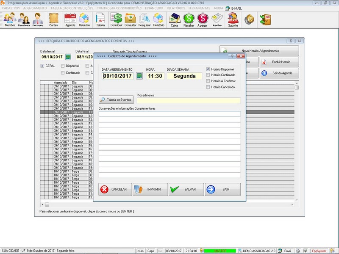Click the Data Inicial date field
339x254 pixels.
click(x=52, y=57)
